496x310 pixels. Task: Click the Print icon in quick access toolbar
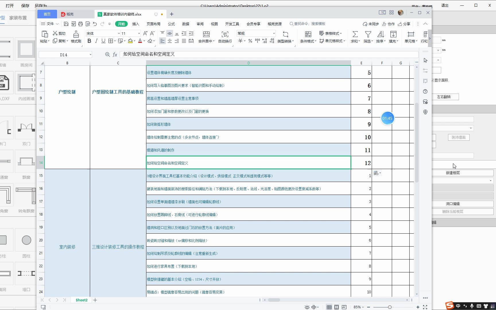tap(80, 24)
